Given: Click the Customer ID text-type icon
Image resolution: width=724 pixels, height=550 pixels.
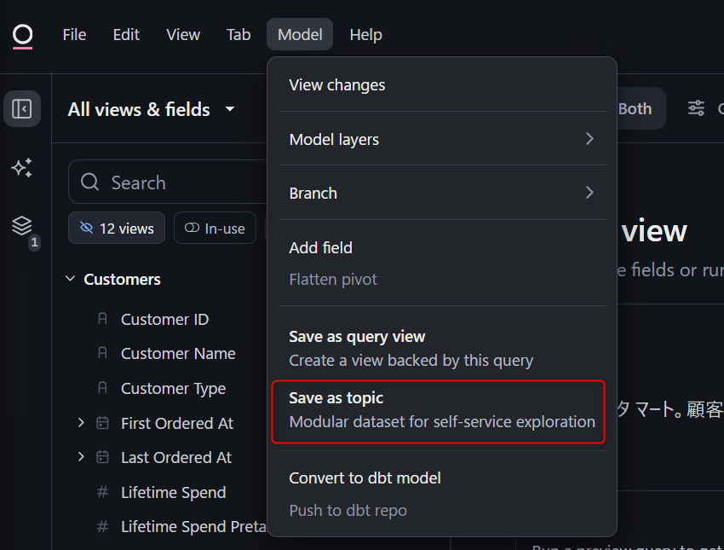Looking at the screenshot, I should tap(103, 319).
